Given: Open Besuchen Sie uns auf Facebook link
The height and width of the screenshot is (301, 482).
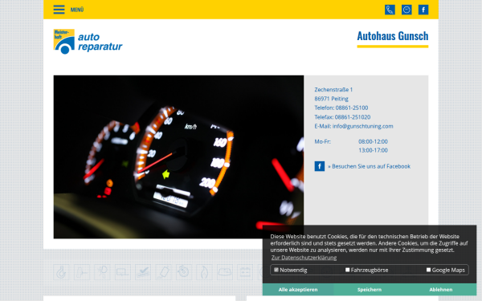Looking at the screenshot, I should click(369, 166).
